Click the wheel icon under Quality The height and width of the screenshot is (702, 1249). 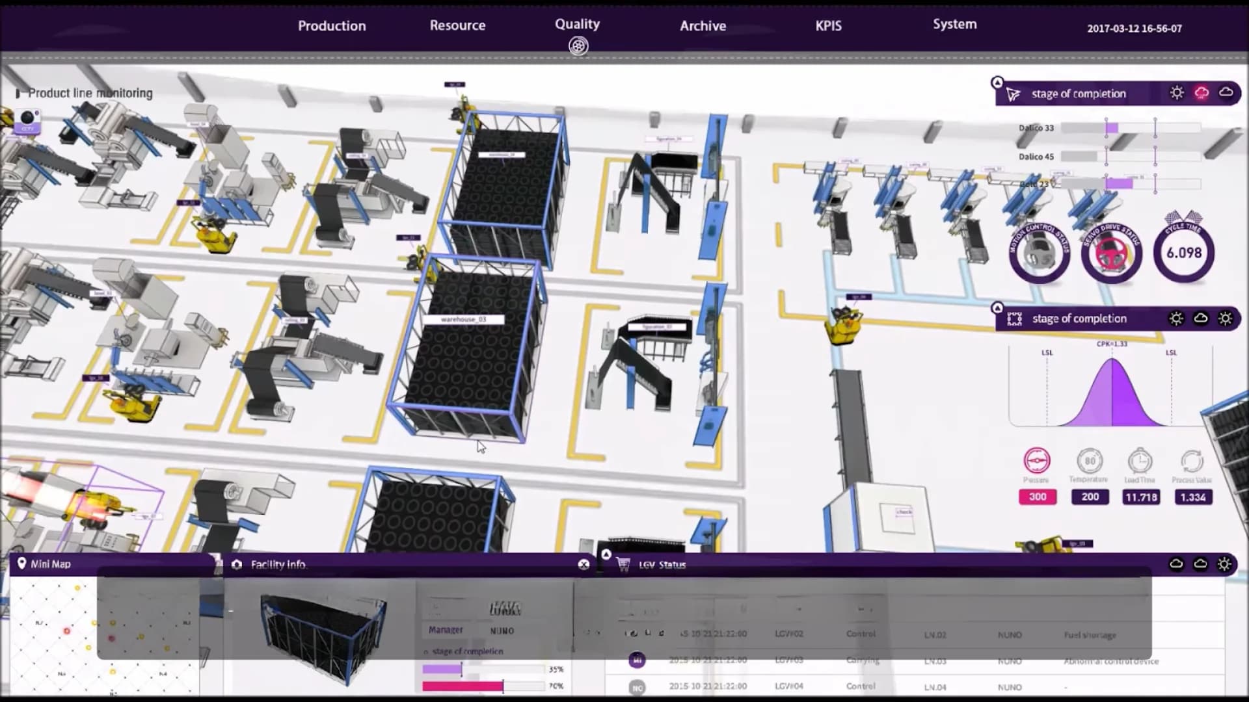point(578,46)
